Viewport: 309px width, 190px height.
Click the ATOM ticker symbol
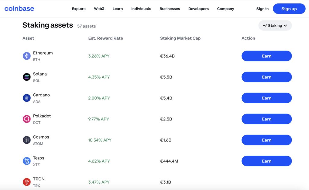click(x=38, y=144)
